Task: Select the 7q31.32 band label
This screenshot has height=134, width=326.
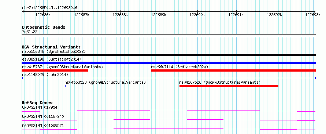Action: [30, 32]
